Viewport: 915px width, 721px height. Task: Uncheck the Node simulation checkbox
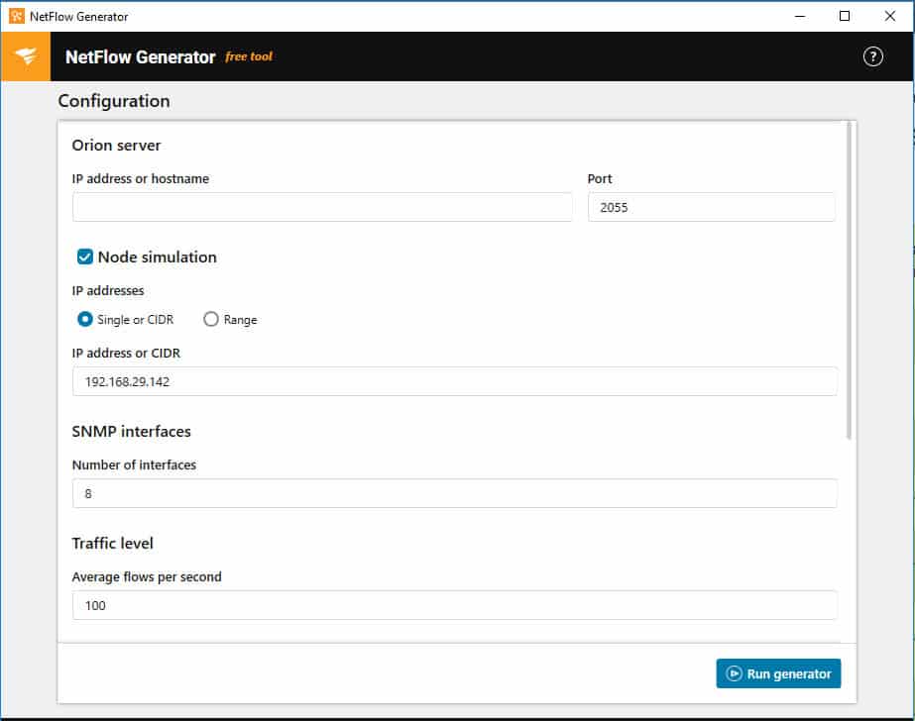pyautogui.click(x=85, y=257)
